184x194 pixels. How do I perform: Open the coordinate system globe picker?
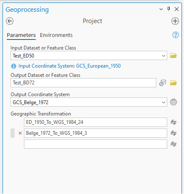[x=173, y=102]
